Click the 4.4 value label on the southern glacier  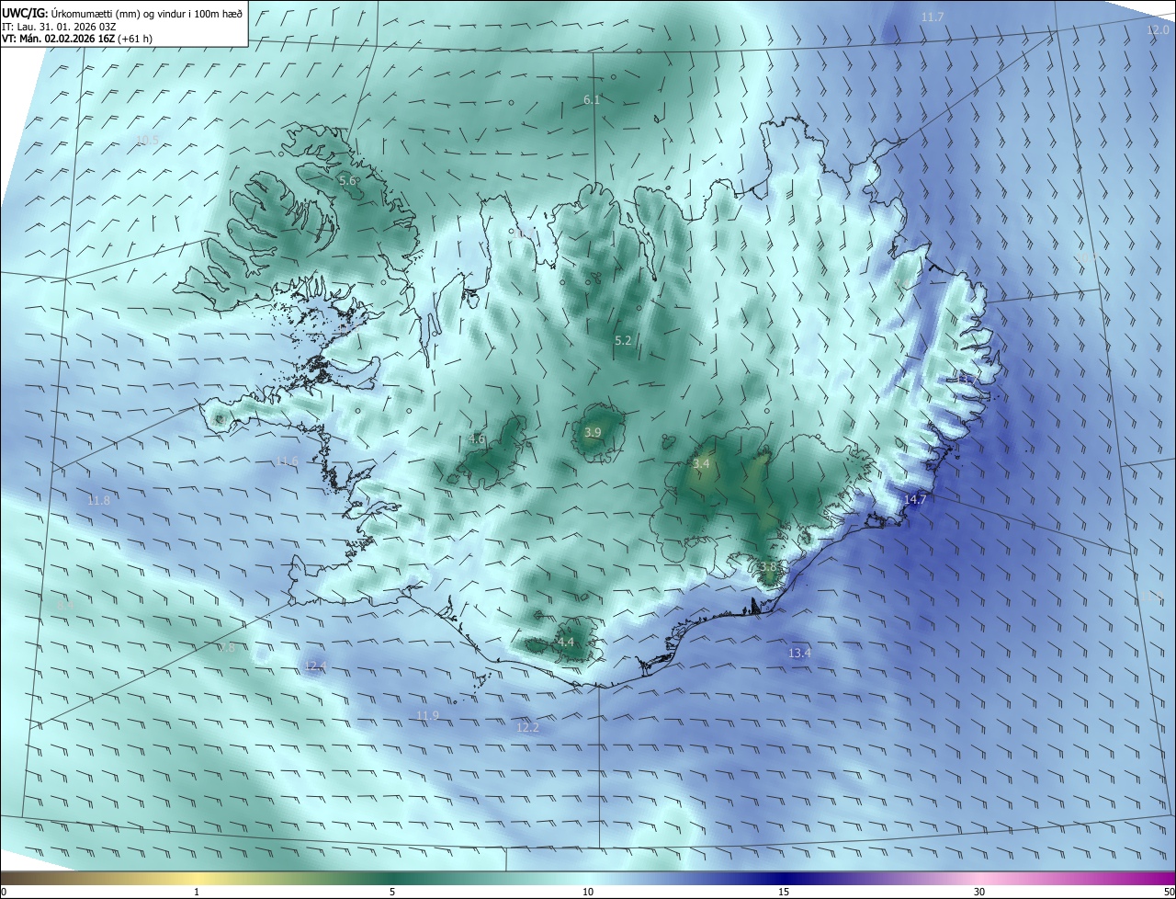click(566, 642)
